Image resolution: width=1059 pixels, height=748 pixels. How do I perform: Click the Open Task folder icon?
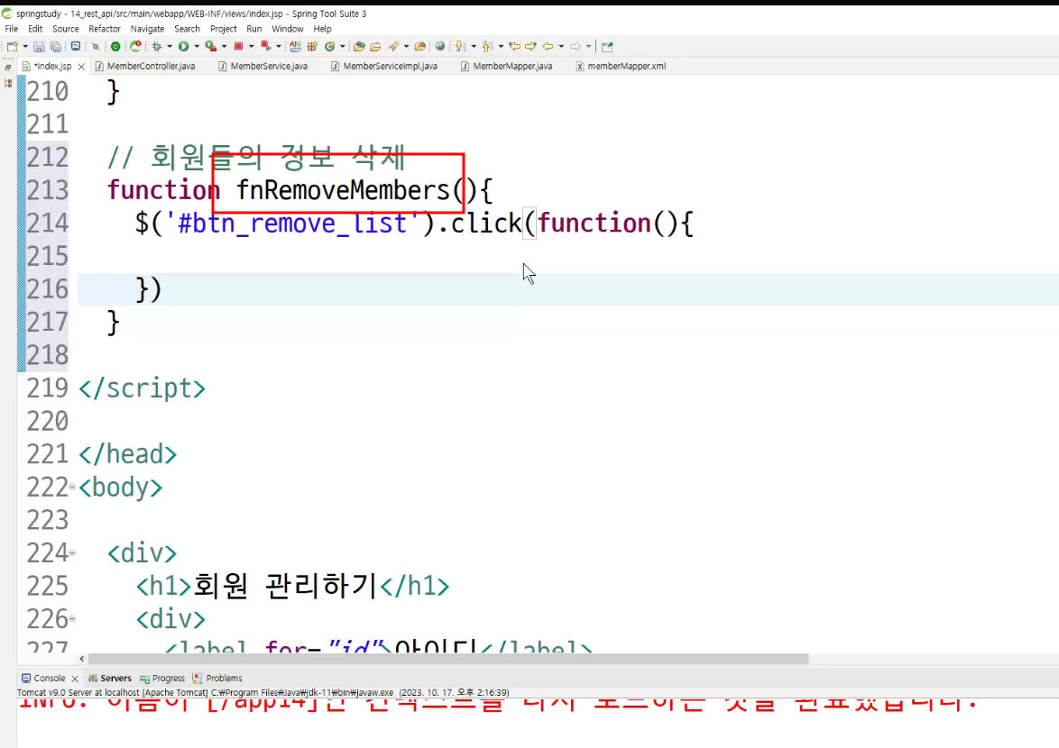point(375,47)
